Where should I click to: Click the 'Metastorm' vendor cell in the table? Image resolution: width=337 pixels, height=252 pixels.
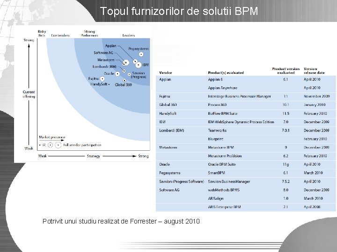click(168, 147)
